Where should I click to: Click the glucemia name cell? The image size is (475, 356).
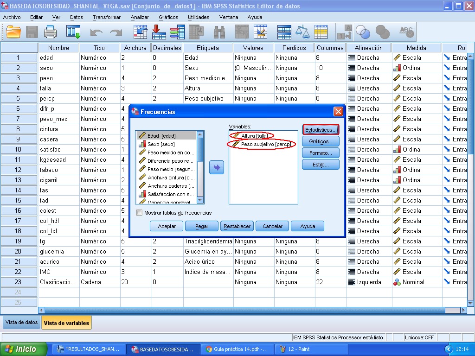tap(59, 251)
